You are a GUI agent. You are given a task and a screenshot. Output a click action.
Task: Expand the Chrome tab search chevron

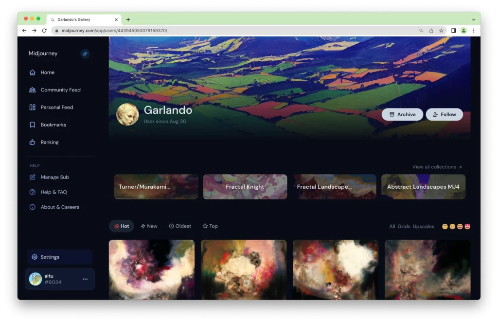point(473,19)
